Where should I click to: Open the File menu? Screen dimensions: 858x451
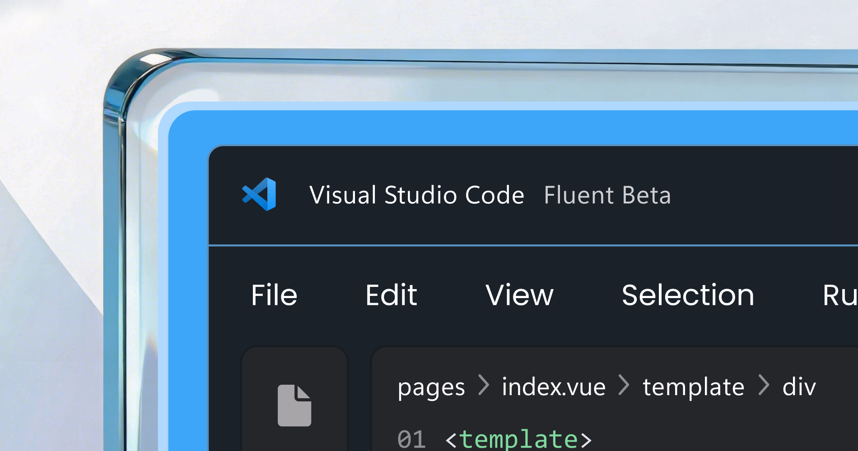click(x=274, y=295)
